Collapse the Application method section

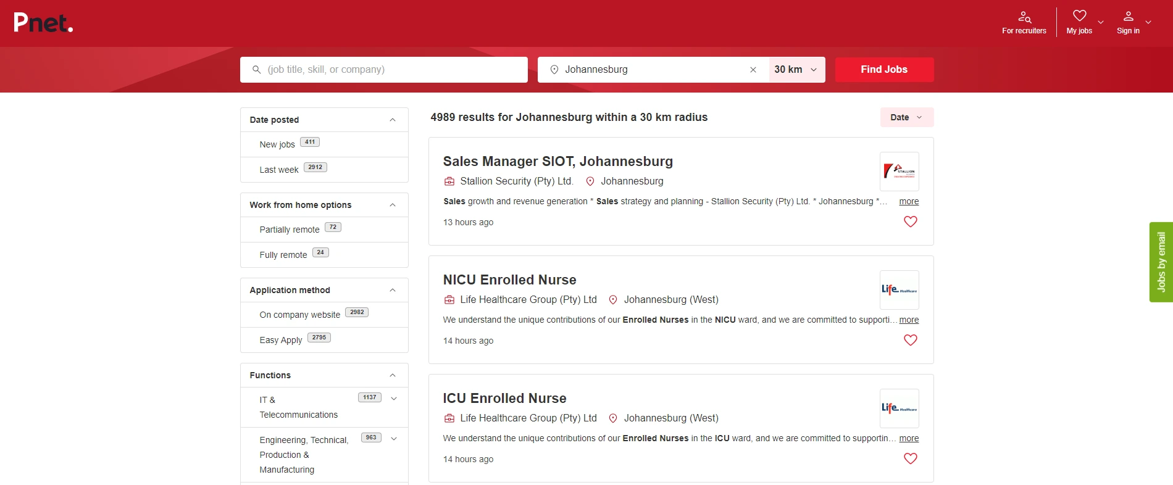coord(393,290)
